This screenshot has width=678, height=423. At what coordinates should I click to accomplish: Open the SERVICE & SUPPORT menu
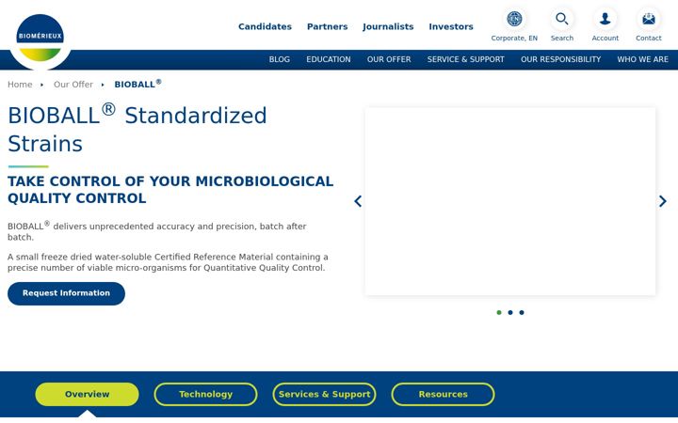[466, 59]
